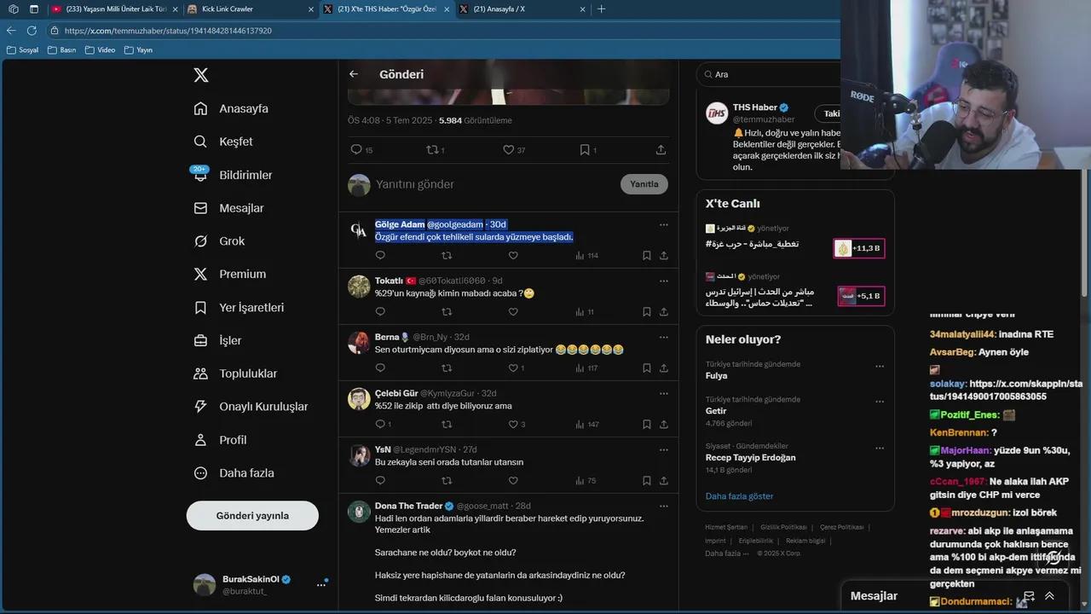
Task: Open Profil in the sidebar
Action: [220, 440]
